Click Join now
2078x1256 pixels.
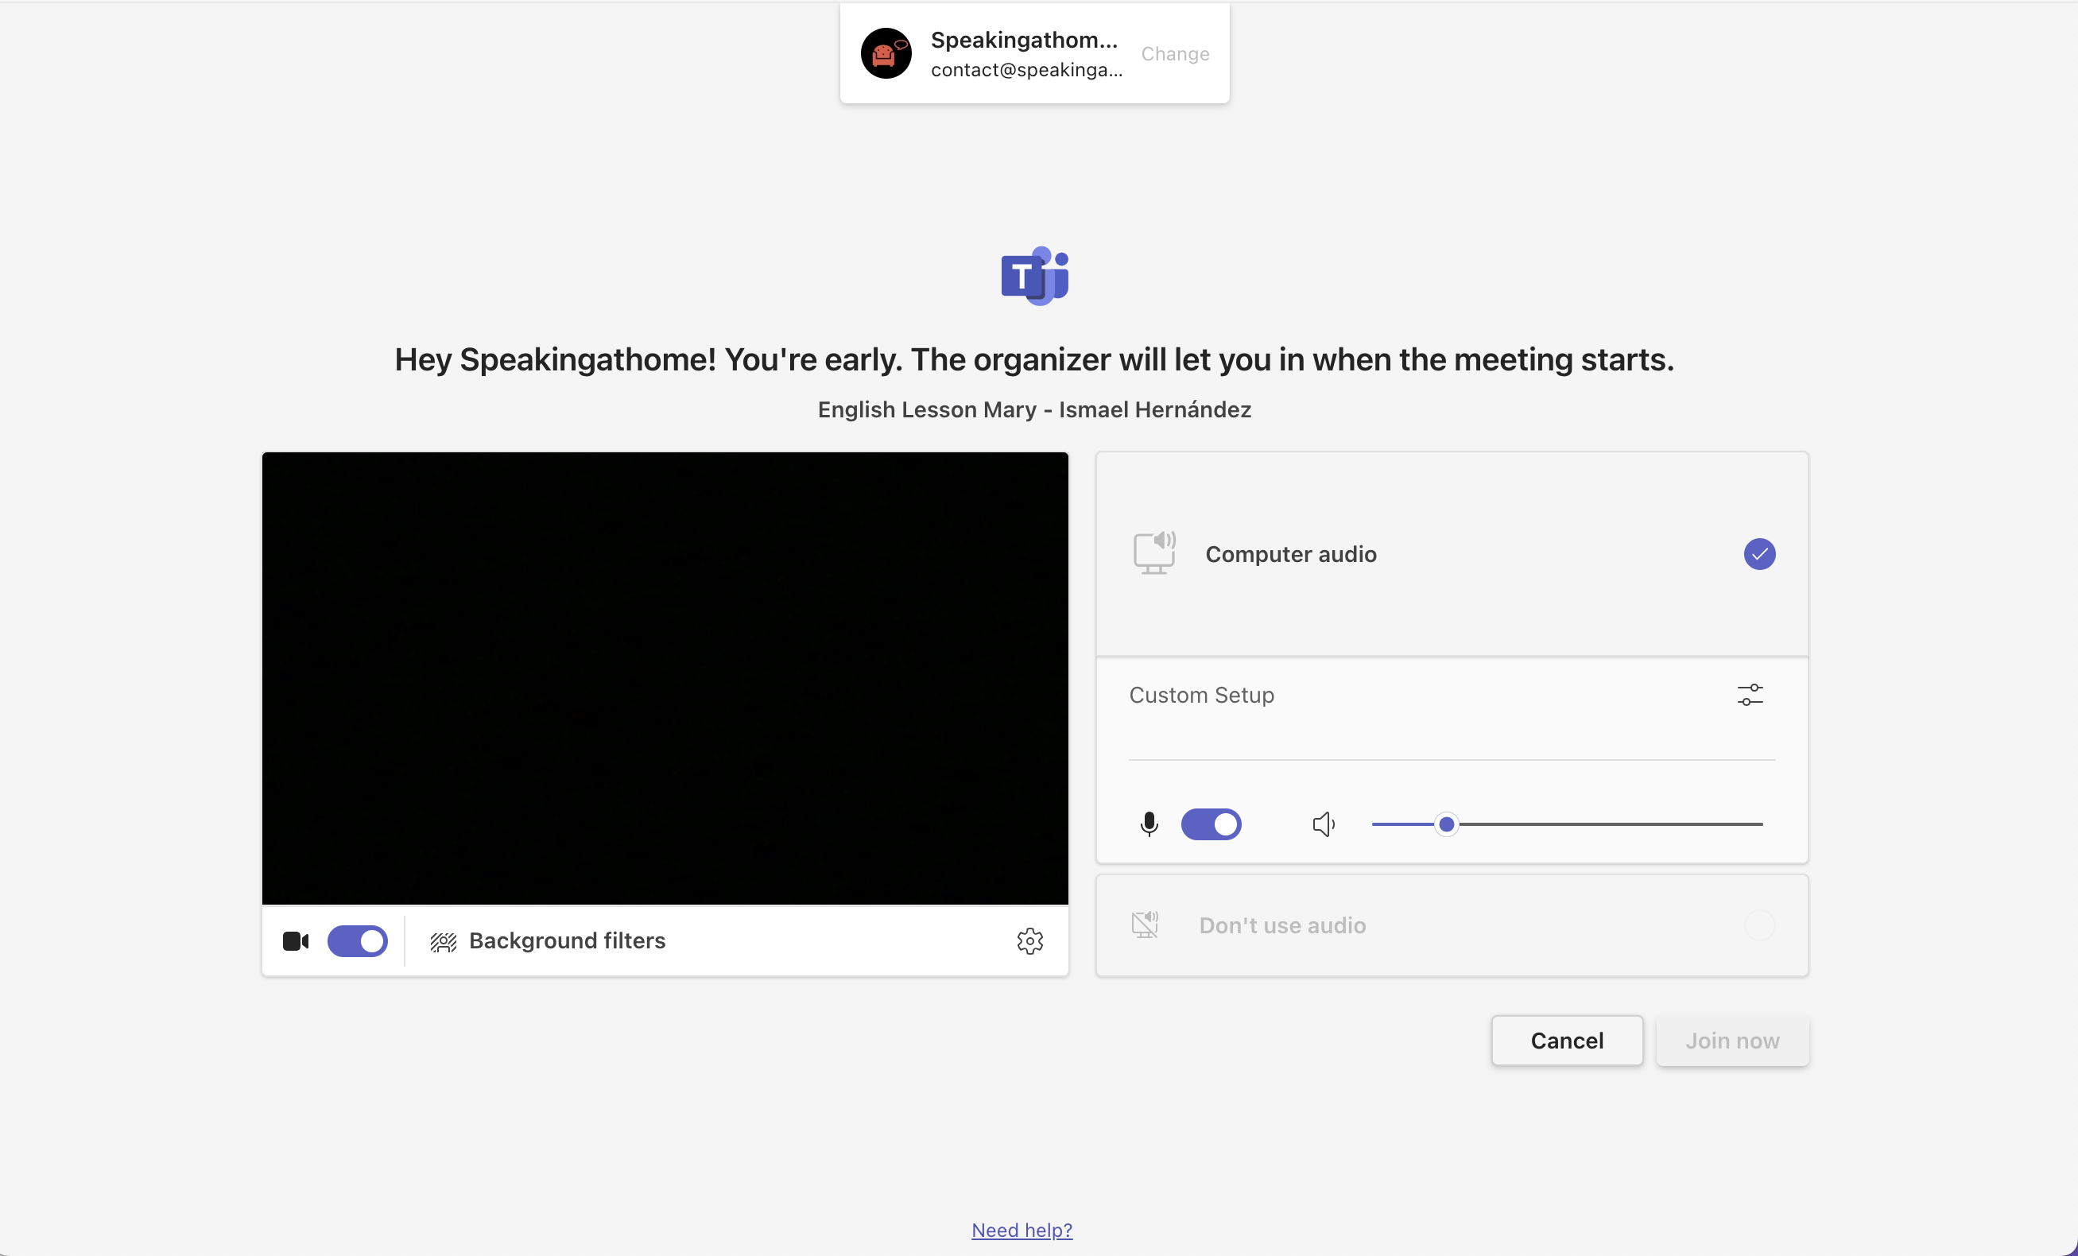pos(1731,1040)
